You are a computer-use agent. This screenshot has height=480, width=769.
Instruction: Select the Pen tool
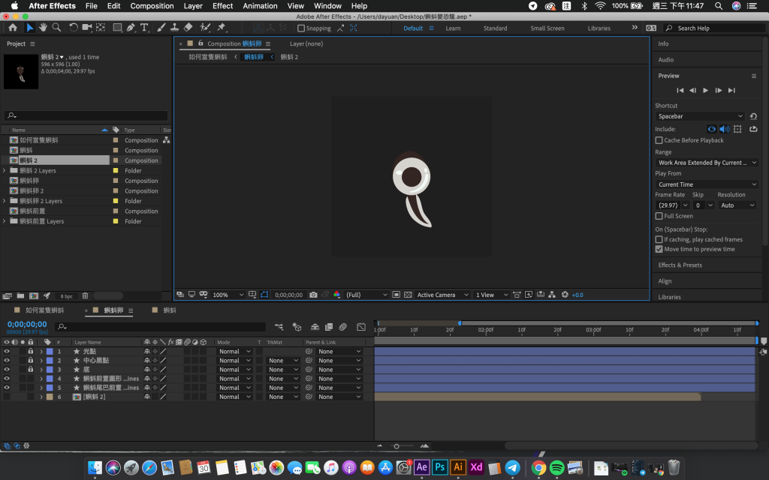[x=131, y=28]
